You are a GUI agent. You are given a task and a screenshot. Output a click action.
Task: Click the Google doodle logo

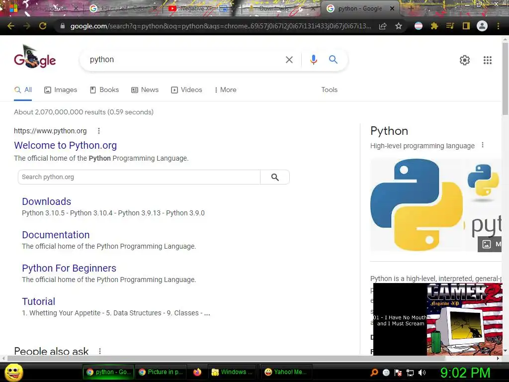tap(35, 57)
